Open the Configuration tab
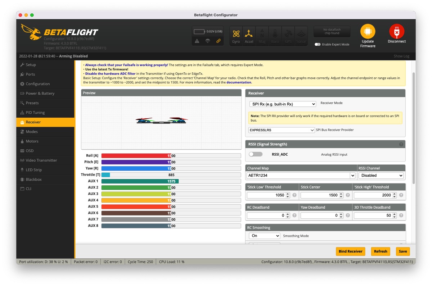432x286 pixels. [45, 84]
